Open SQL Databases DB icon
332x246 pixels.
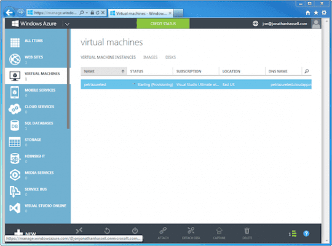coord(15,125)
